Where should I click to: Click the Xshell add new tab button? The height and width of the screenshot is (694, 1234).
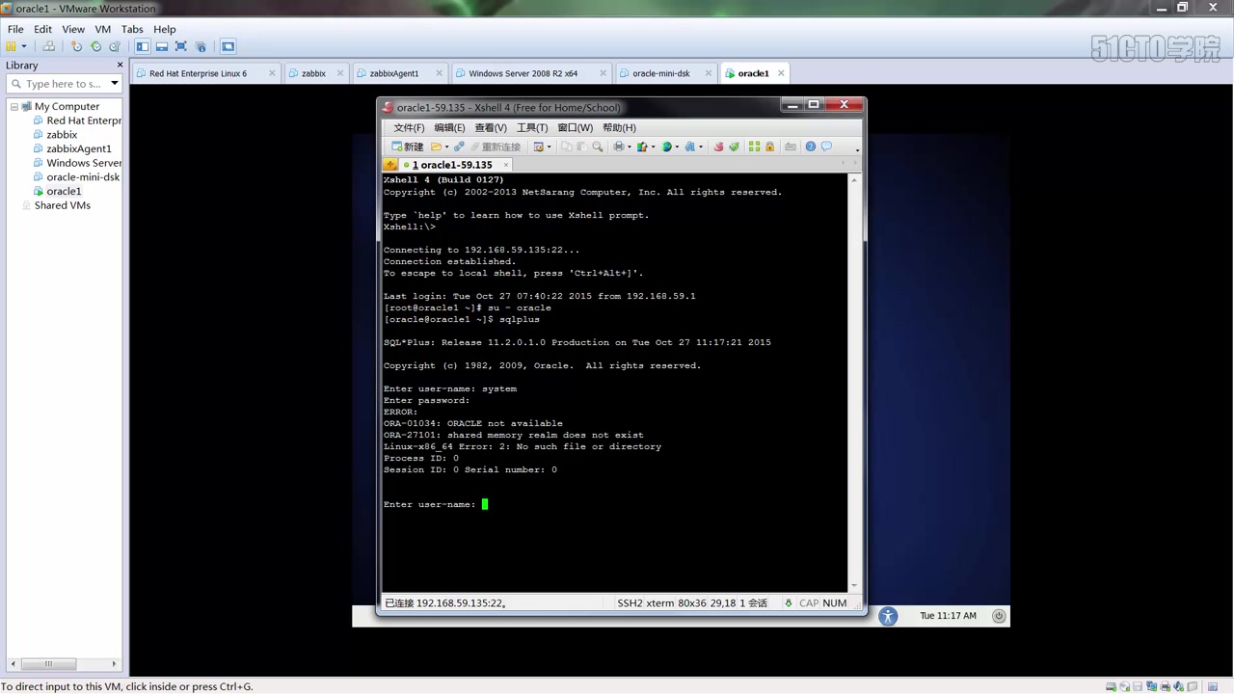pyautogui.click(x=390, y=165)
